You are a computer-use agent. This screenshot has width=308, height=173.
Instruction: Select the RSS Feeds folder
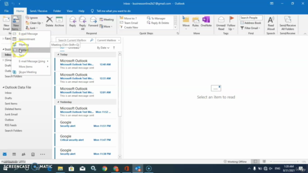pos(11,125)
